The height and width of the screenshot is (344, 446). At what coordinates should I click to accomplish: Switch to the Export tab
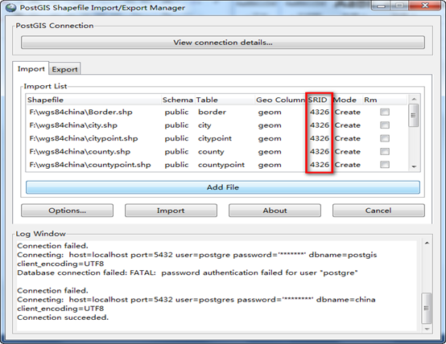point(64,69)
